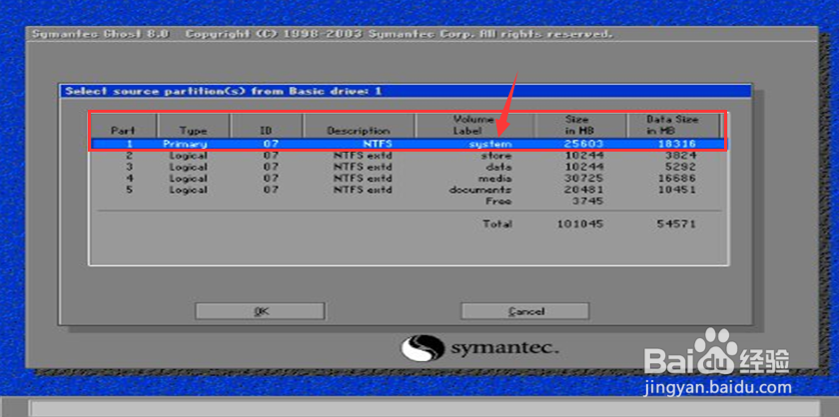Click the Total label
The height and width of the screenshot is (417, 839).
(x=497, y=224)
